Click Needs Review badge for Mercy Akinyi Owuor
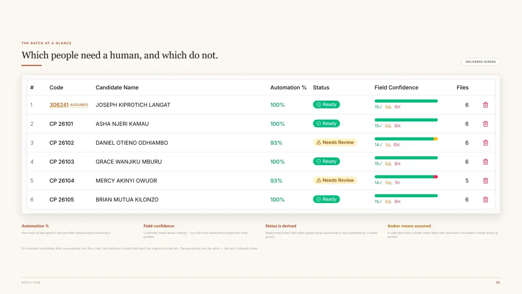522x294 pixels. point(335,180)
